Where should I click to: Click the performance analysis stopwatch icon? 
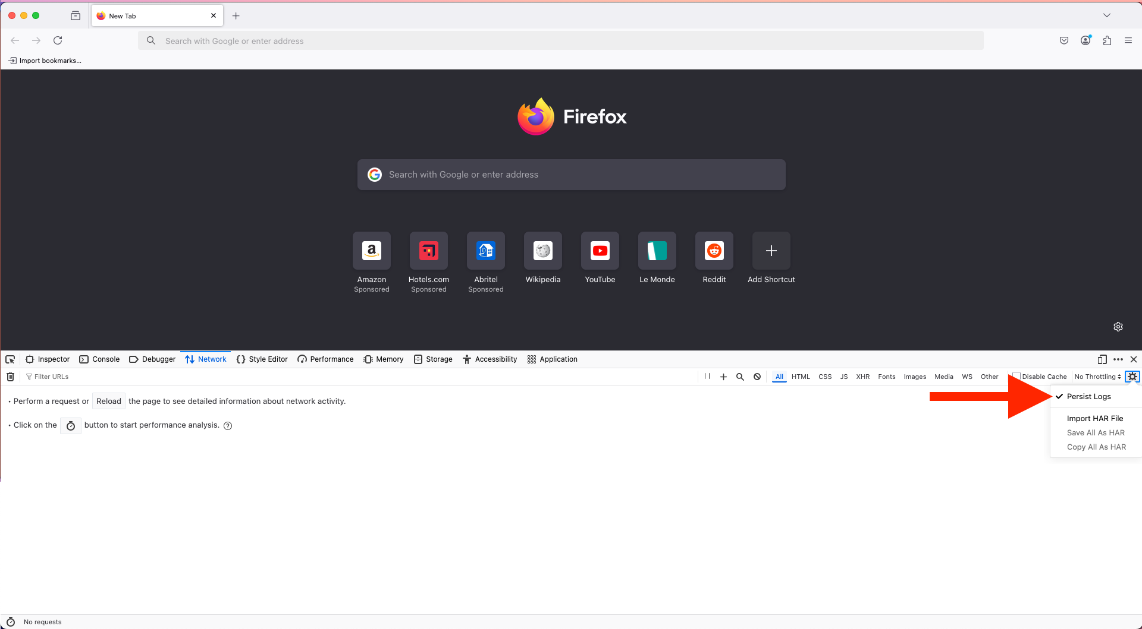[x=71, y=425]
